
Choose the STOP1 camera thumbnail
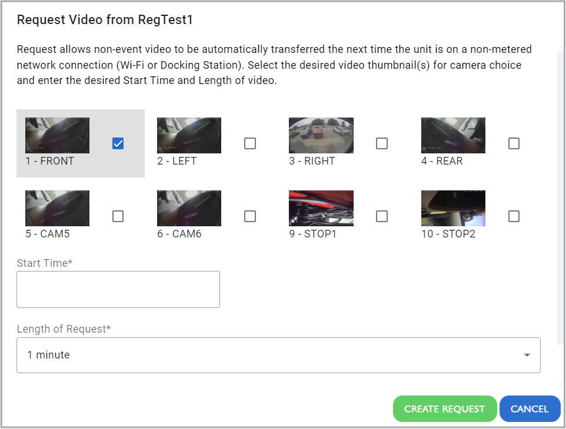point(321,209)
